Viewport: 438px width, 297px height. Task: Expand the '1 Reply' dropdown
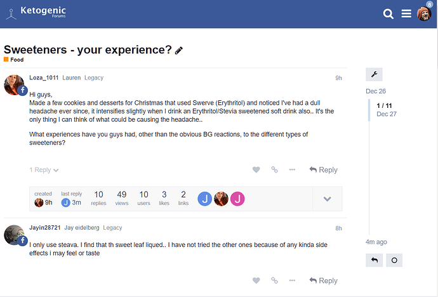coord(44,170)
